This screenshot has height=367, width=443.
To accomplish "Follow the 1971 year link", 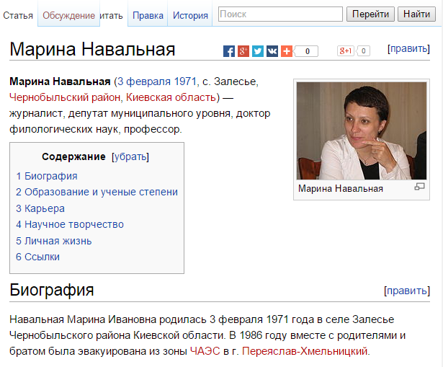I will coord(185,81).
